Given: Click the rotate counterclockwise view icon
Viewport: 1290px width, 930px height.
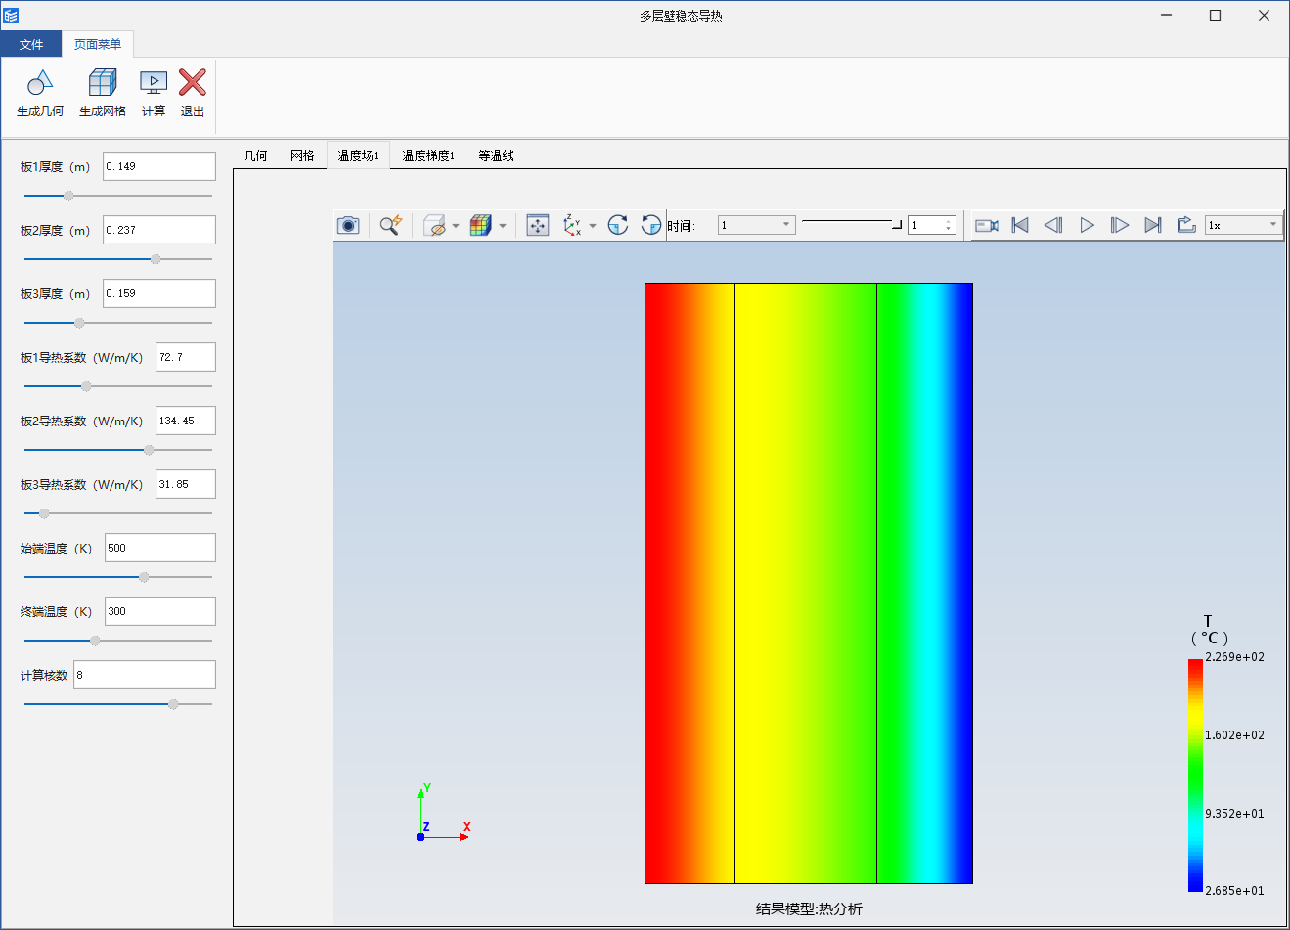Looking at the screenshot, I should click(x=651, y=225).
